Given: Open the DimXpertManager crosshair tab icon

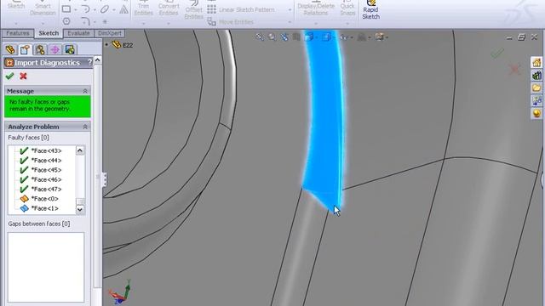Looking at the screenshot, I should [x=54, y=49].
